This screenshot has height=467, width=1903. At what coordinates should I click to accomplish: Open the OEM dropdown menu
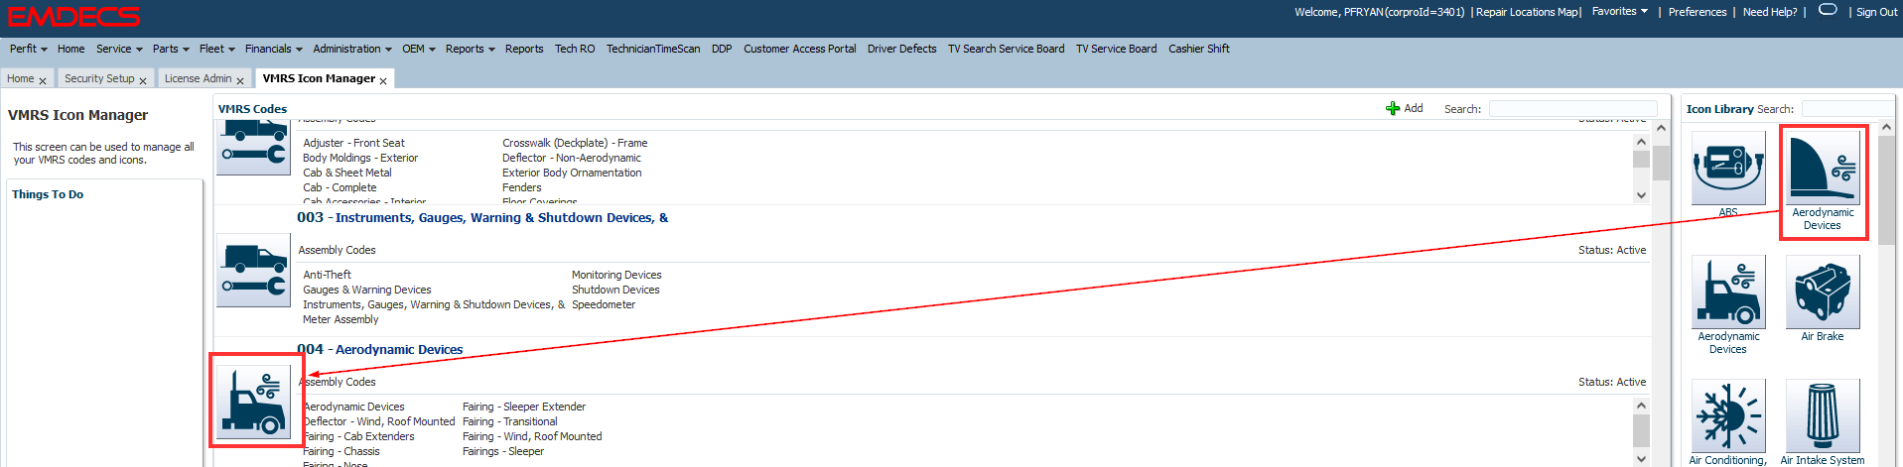[419, 49]
